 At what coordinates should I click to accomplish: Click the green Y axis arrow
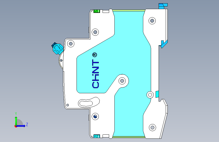click(16, 121)
